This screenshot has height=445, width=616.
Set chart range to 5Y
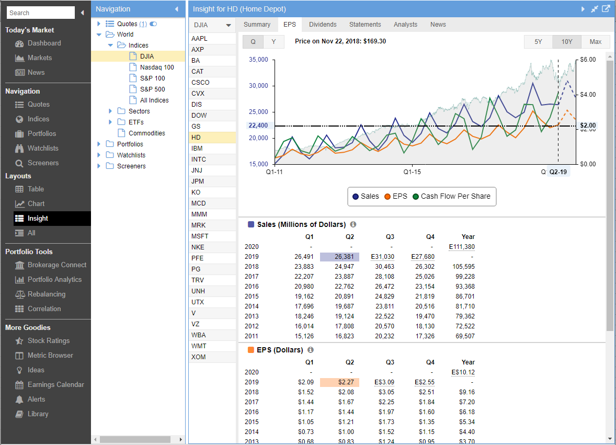[538, 42]
